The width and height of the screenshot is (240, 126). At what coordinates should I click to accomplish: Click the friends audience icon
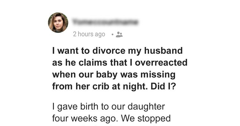pos(119,35)
